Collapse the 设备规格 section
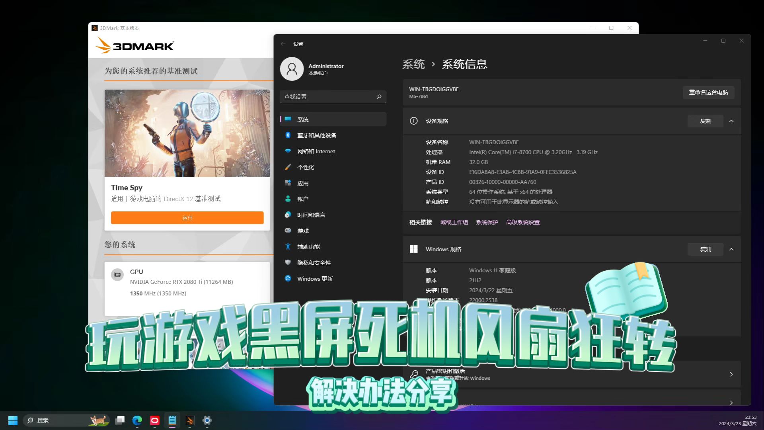764x430 pixels. tap(731, 121)
